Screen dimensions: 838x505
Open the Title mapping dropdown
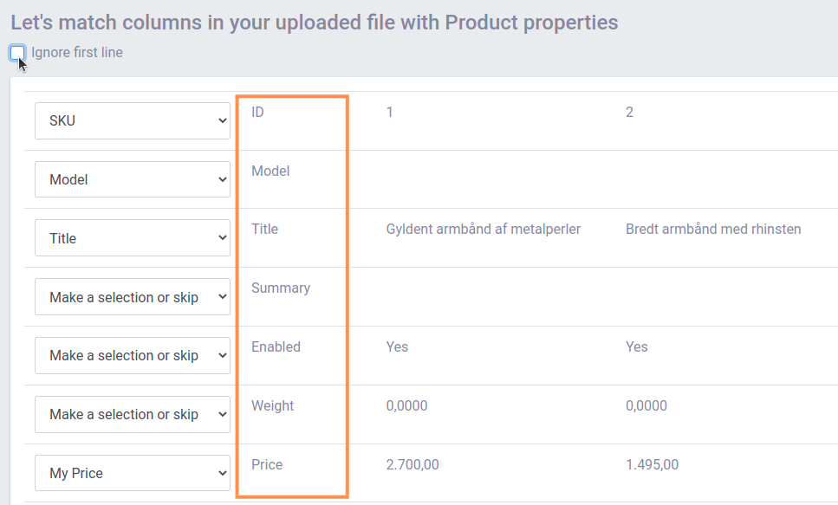pos(133,238)
